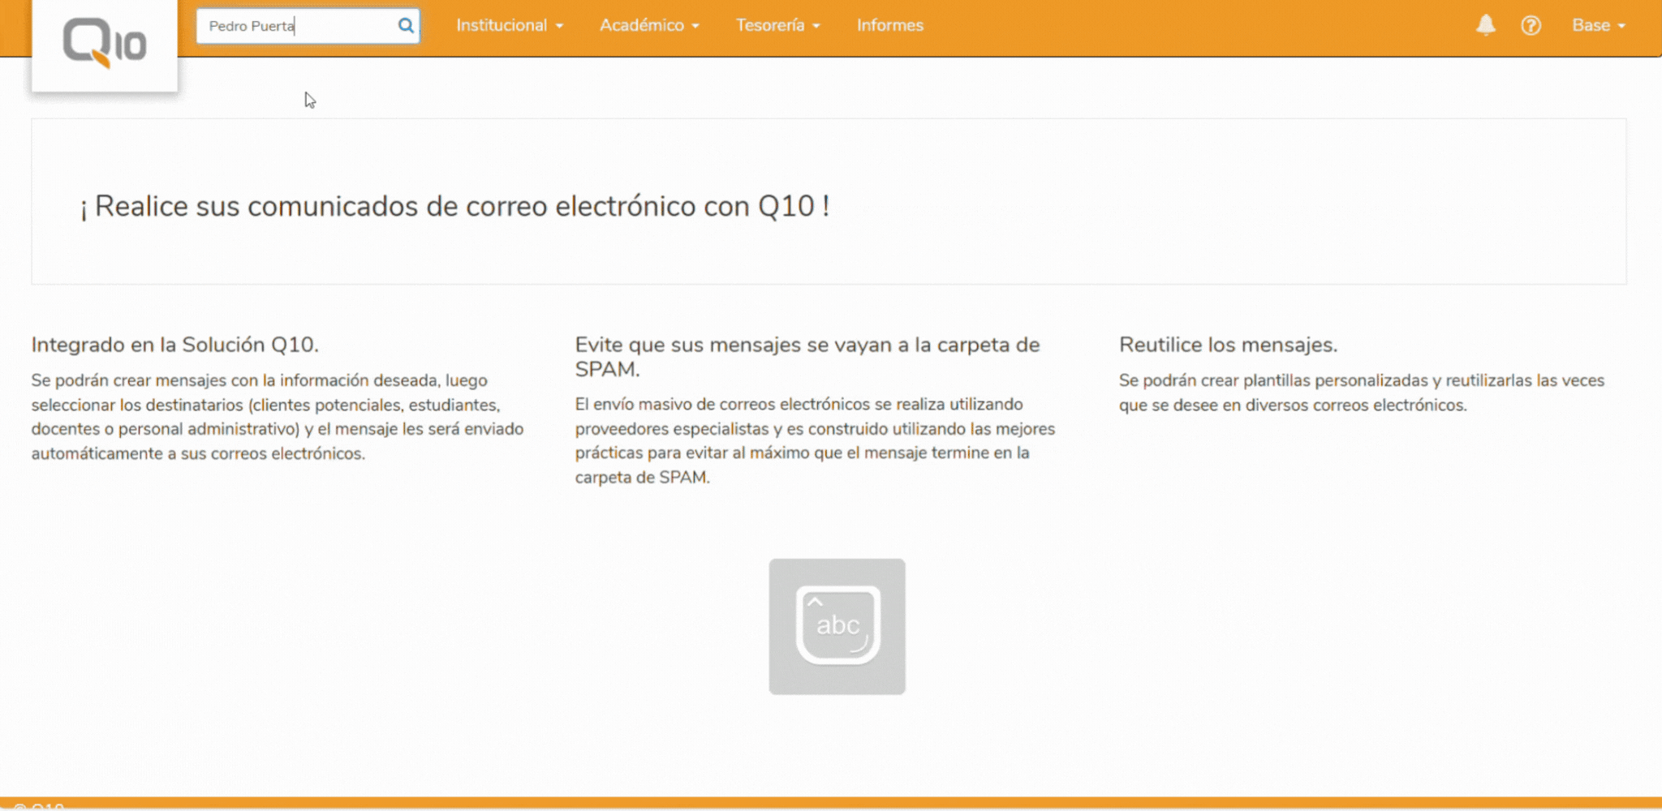Click the bell icon to check alerts
This screenshot has width=1662, height=811.
(x=1485, y=25)
